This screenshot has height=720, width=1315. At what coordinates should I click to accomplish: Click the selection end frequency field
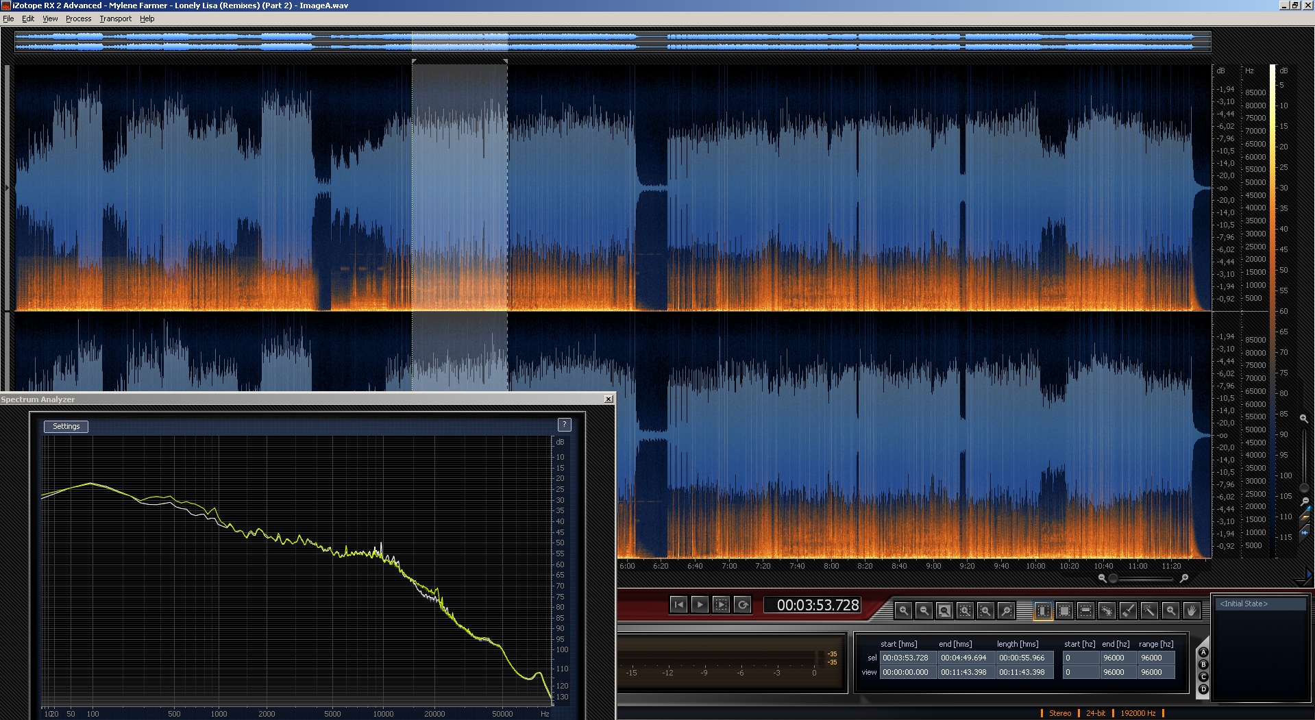pyautogui.click(x=1118, y=658)
